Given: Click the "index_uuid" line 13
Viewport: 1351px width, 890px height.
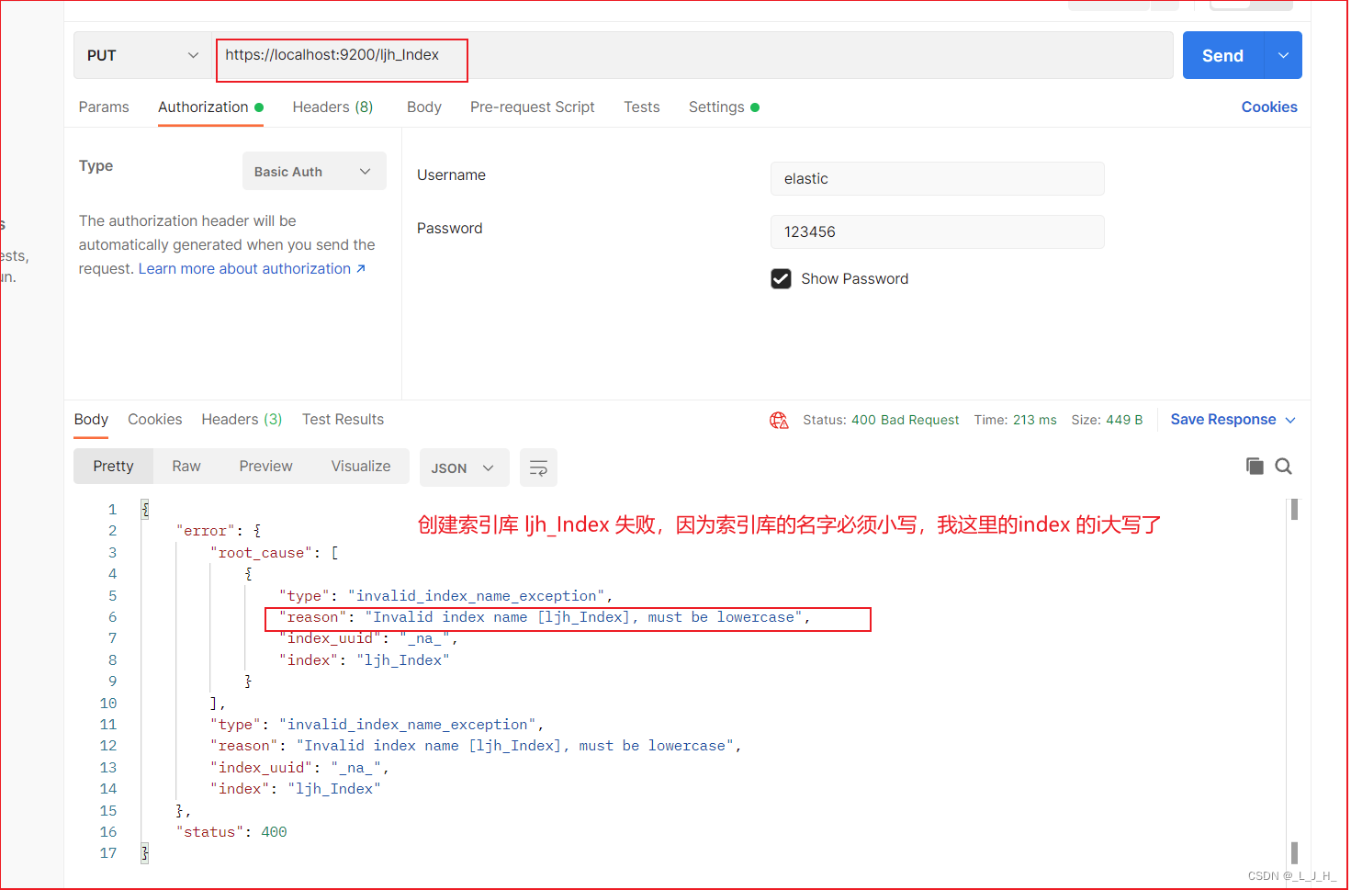Looking at the screenshot, I should pos(299,768).
